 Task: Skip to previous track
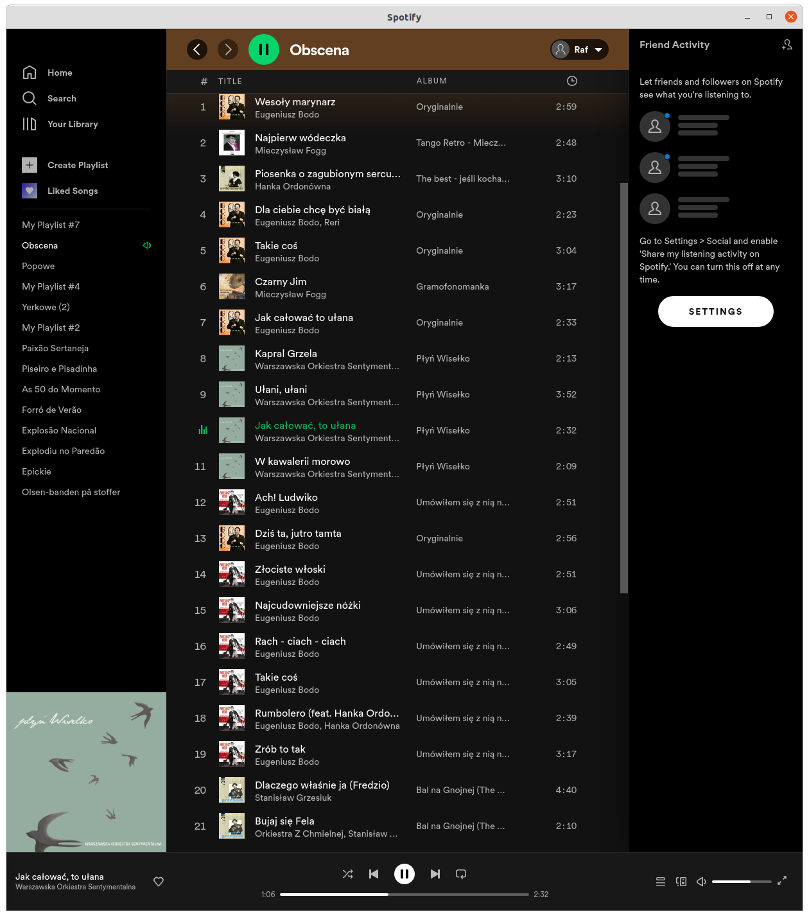coord(374,874)
